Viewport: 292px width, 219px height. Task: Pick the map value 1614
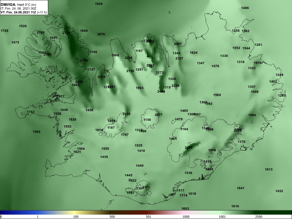click(x=99, y=130)
